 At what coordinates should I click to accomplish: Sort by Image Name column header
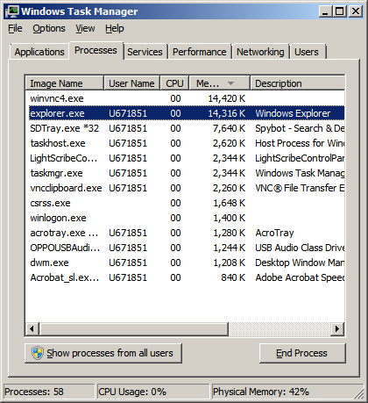(x=65, y=83)
